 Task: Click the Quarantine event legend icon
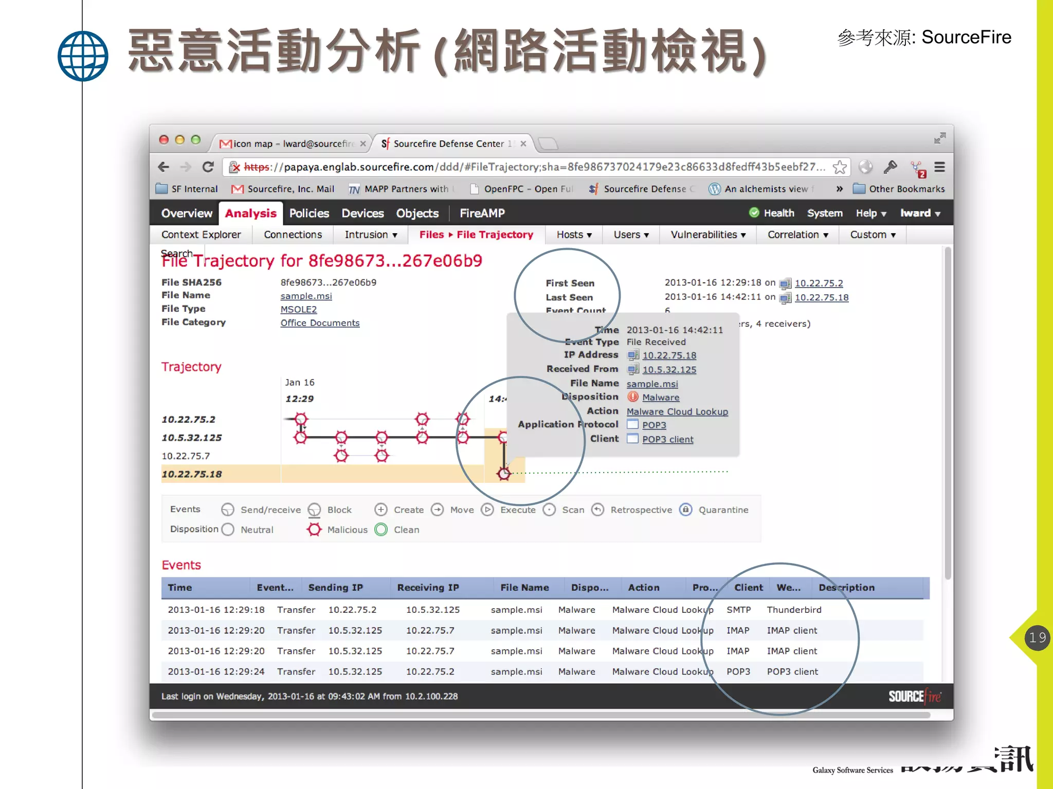[x=685, y=510]
